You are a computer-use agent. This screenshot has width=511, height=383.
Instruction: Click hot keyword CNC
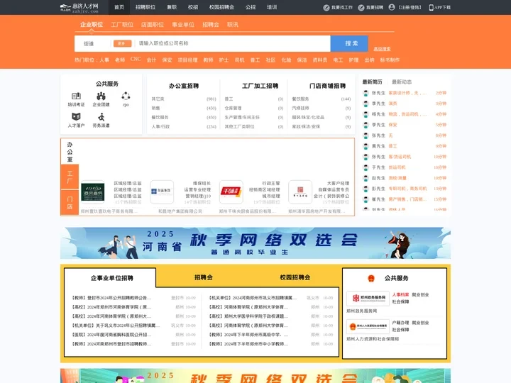[136, 60]
